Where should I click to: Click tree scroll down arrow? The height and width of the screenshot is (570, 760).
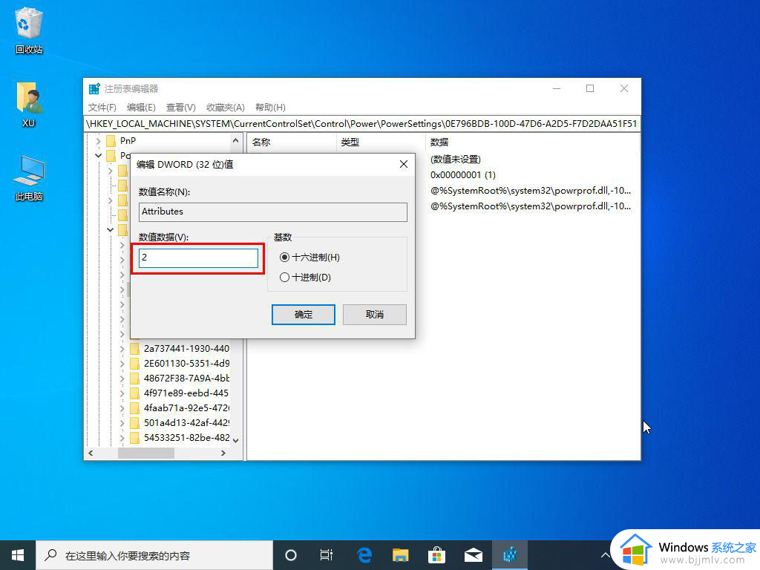(235, 441)
